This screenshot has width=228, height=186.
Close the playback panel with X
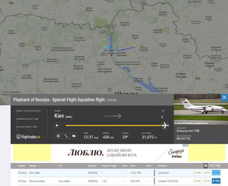click(x=224, y=97)
